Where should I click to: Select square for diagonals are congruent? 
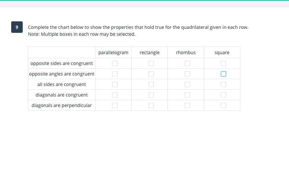coord(223,95)
